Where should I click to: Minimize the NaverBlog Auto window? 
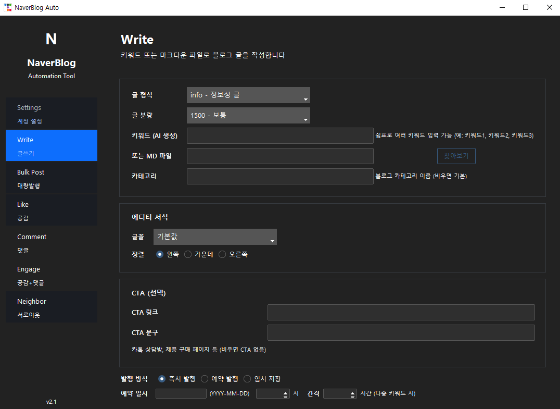click(x=502, y=7)
